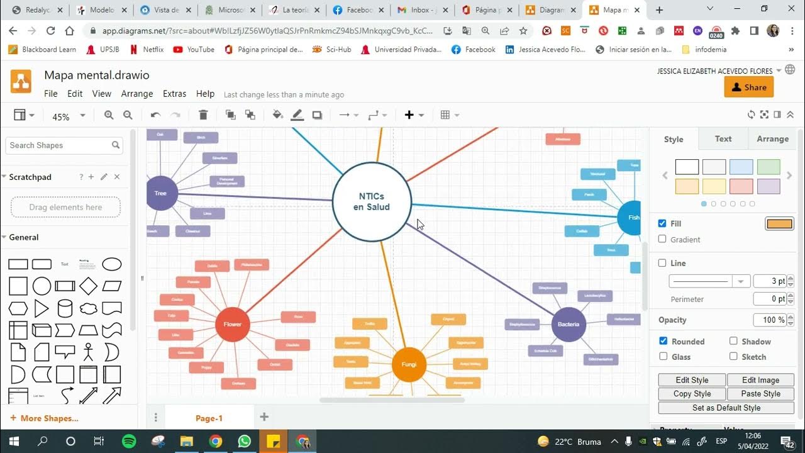Open the language globe icon

coord(789,70)
